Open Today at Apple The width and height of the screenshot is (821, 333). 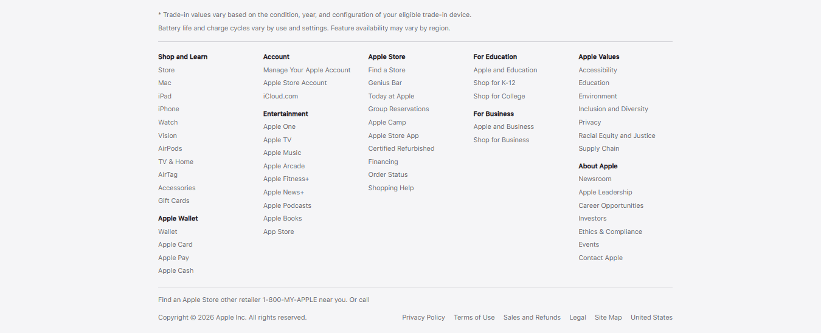tap(391, 96)
